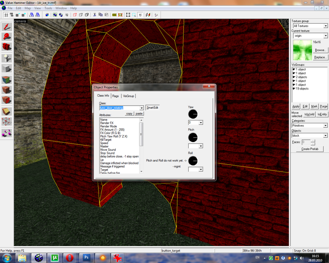This screenshot has width=329, height=263.
Task: Select the Block creation tool
Action: click(x=7, y=68)
